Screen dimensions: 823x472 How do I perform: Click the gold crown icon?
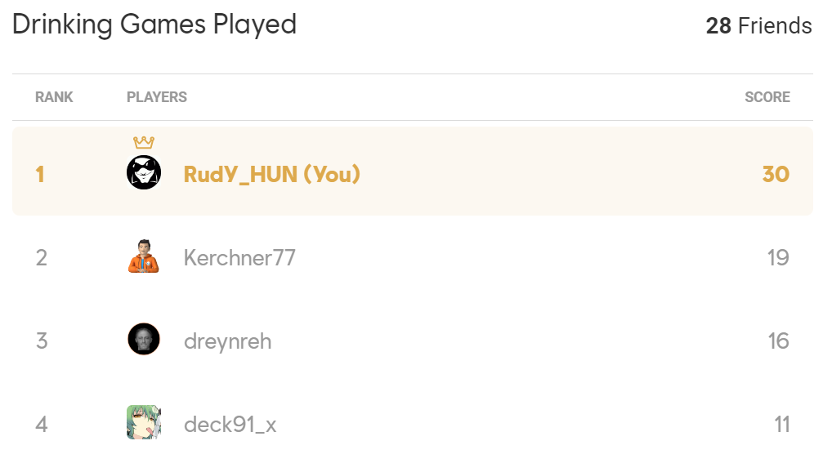[x=144, y=143]
